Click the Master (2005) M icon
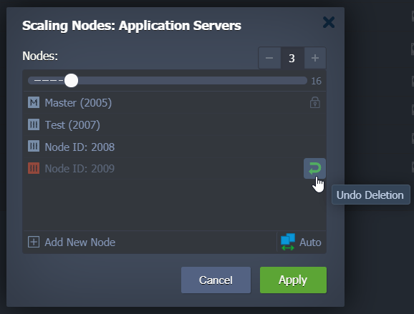414x314 pixels. point(34,102)
